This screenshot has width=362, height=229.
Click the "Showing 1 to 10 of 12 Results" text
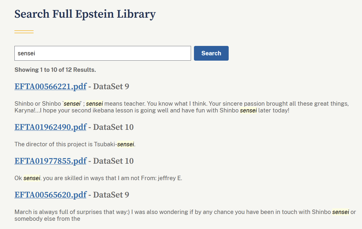point(55,70)
